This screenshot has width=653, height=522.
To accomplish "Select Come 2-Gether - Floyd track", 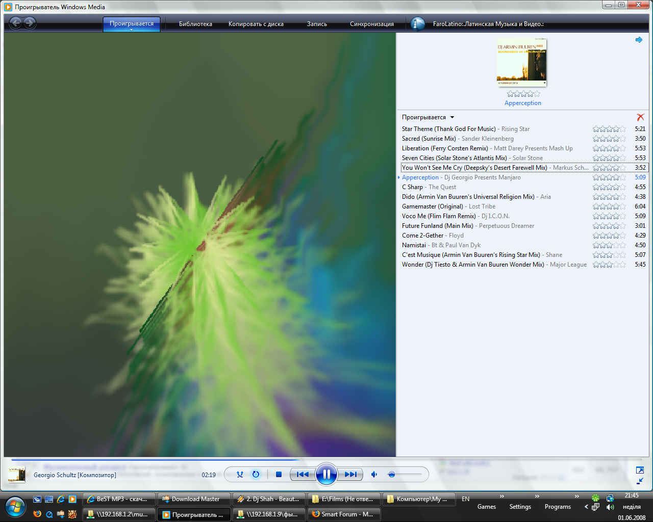I will click(523, 236).
